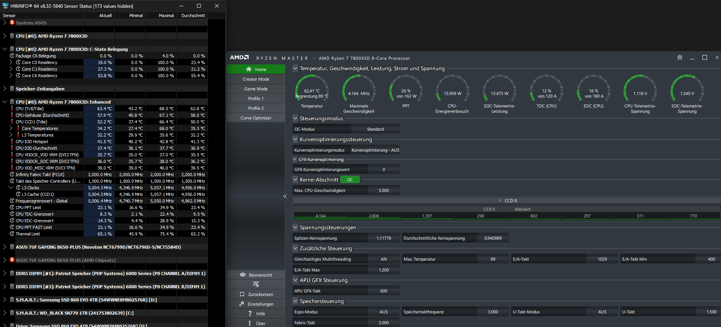Expand System: ASUS tree node in HWiNFO

5,22
